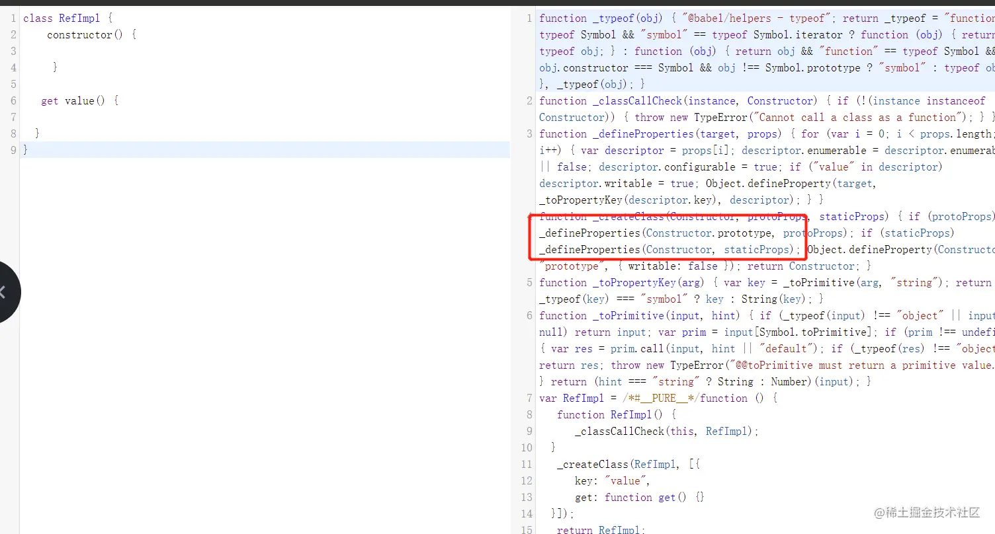Click 'function _toPropertyKey(arg)' in output

point(626,283)
